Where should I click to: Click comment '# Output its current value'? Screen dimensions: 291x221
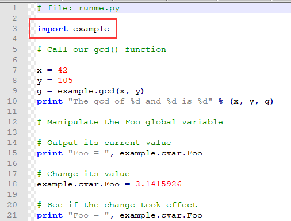pyautogui.click(x=104, y=143)
